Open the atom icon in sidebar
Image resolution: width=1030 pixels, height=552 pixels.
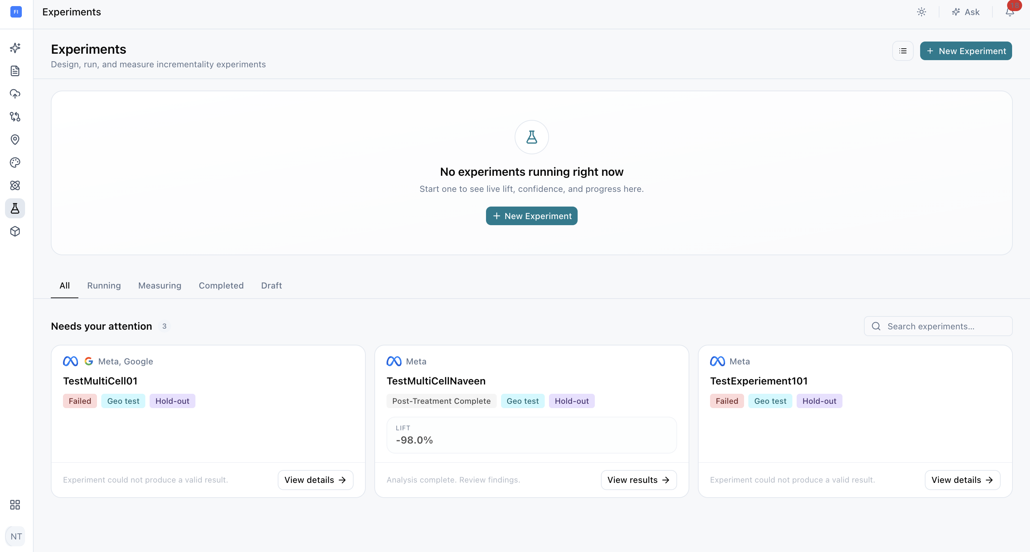(x=15, y=185)
